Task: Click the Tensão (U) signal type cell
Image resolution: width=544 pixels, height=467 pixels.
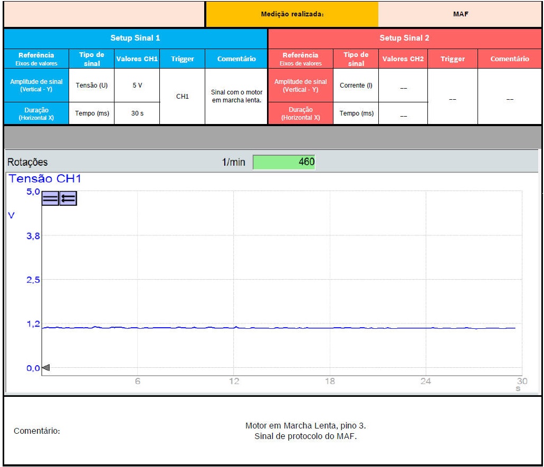Action: [x=91, y=85]
